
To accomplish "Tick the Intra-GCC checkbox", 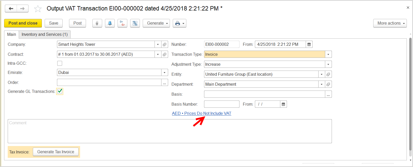I will (60, 63).
